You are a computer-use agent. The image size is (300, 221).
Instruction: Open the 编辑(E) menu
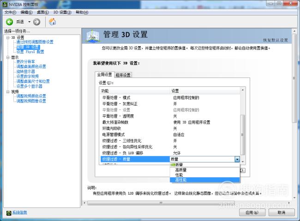point(26,12)
